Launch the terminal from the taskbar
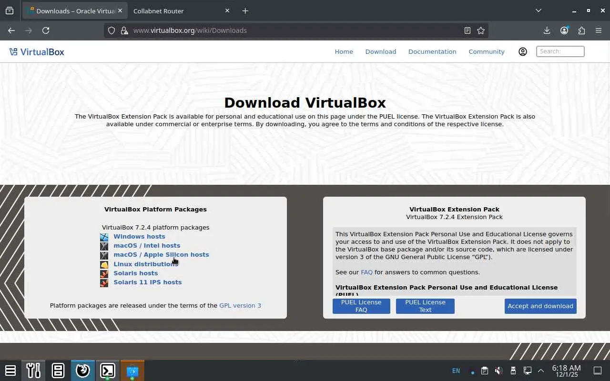 (x=108, y=371)
